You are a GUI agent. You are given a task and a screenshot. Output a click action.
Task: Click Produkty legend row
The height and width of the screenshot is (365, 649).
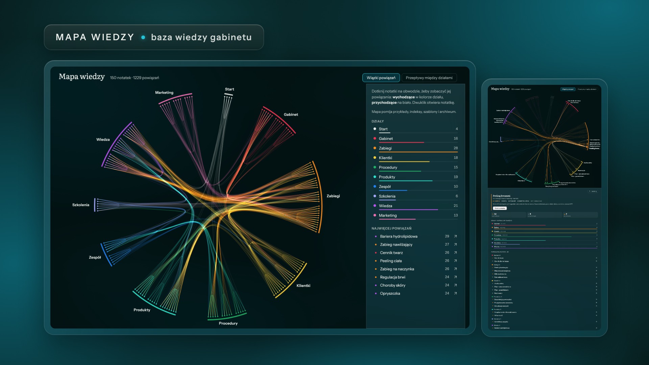click(x=415, y=177)
